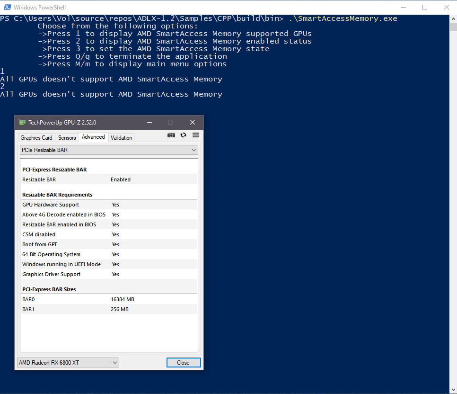
Task: Expand the PCIe Resizable BAR dropdown
Action: pyautogui.click(x=109, y=150)
